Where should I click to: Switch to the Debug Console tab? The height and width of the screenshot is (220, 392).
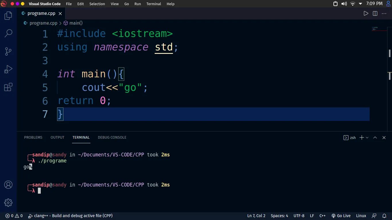tap(112, 137)
